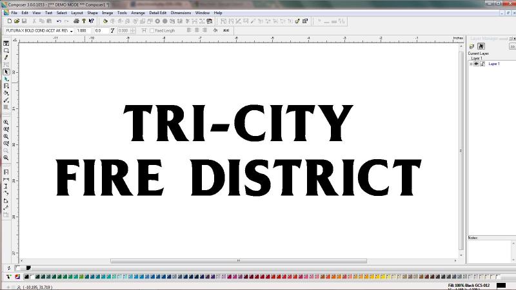Click the black color swatch in palette
Viewport: 516px width, 290px height.
[26, 277]
